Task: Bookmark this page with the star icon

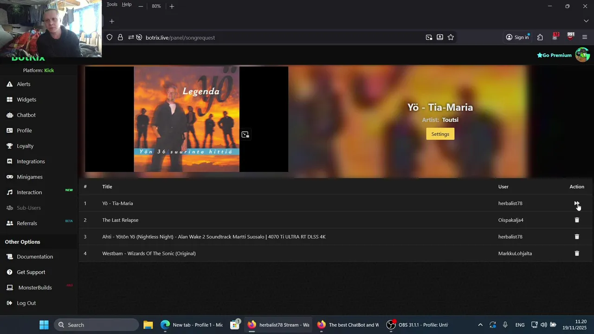Action: 451,38
